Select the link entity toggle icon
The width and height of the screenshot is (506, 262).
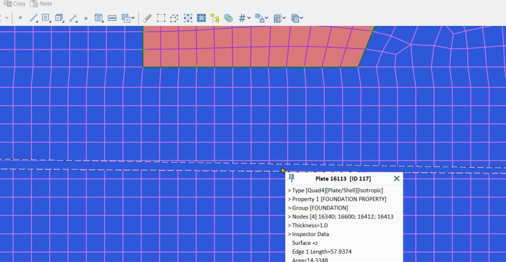[x=73, y=18]
